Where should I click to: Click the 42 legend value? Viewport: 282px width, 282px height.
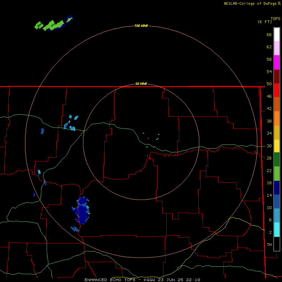(269, 109)
